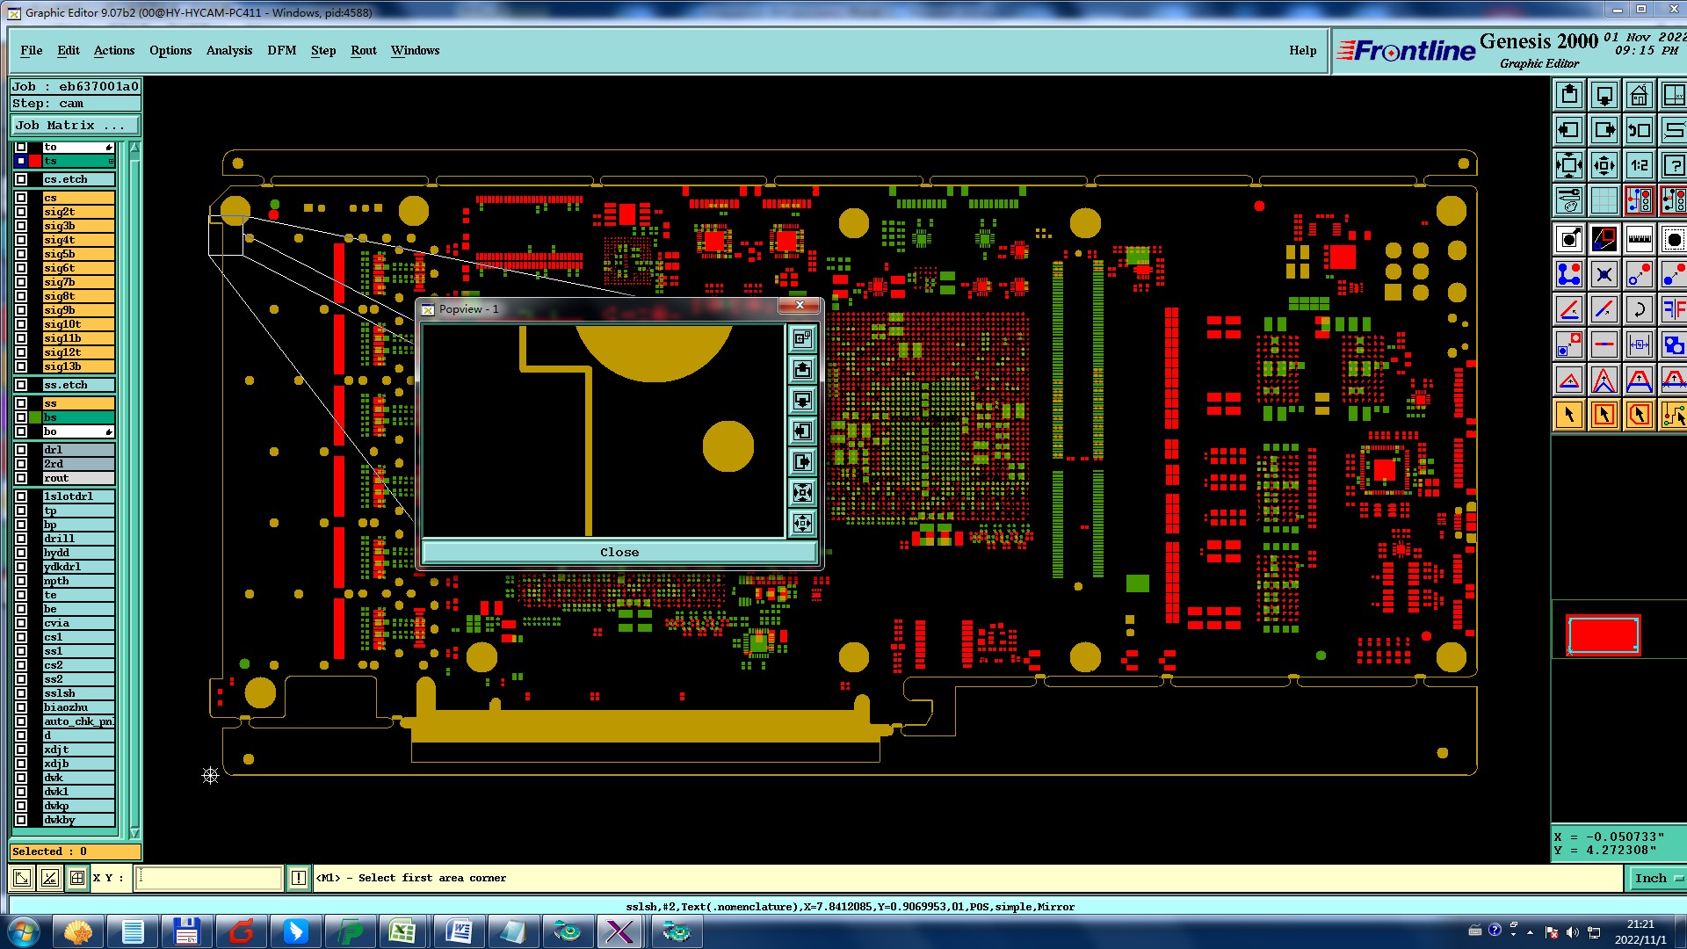
Task: Open the Inch units dropdown
Action: (x=1656, y=878)
